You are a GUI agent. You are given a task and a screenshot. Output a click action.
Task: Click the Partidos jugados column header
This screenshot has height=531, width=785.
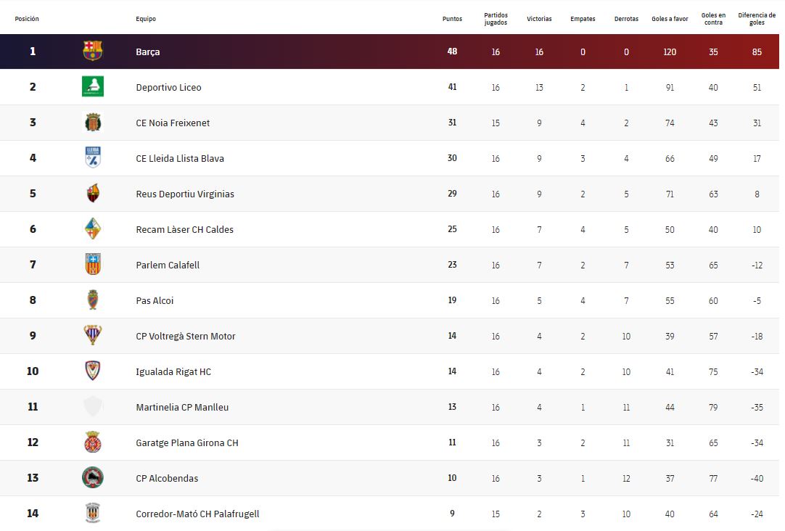click(x=496, y=19)
